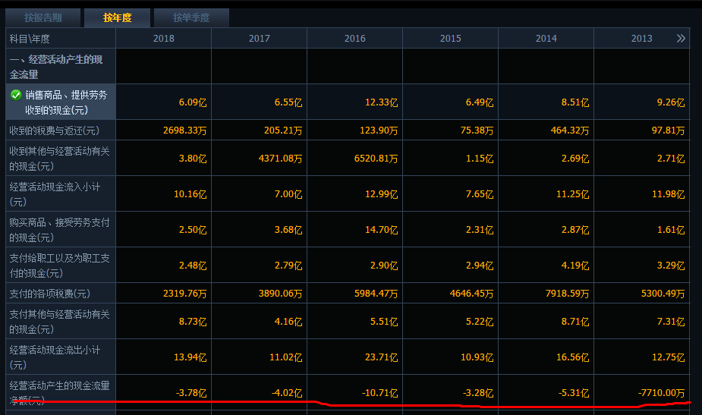Open the 按单季度 tab

pos(190,17)
